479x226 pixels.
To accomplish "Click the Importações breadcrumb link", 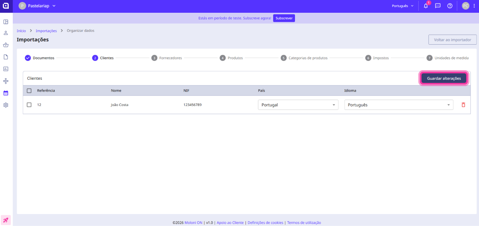I will pos(46,31).
